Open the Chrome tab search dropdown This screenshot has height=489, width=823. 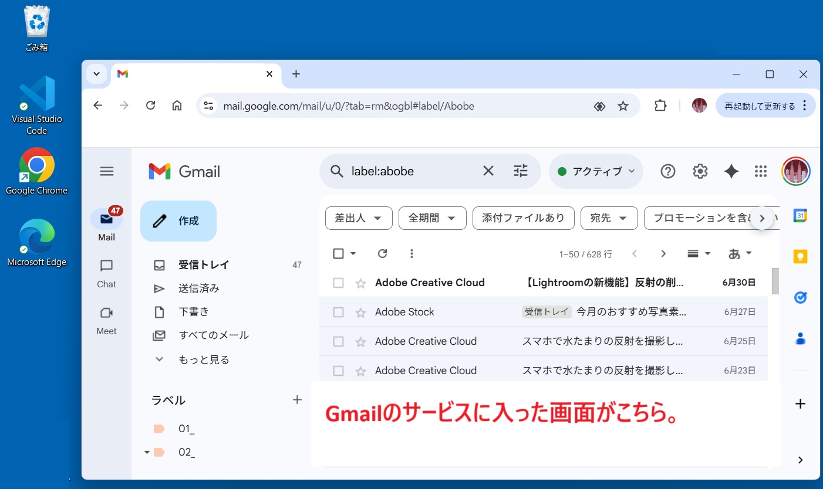coord(96,74)
